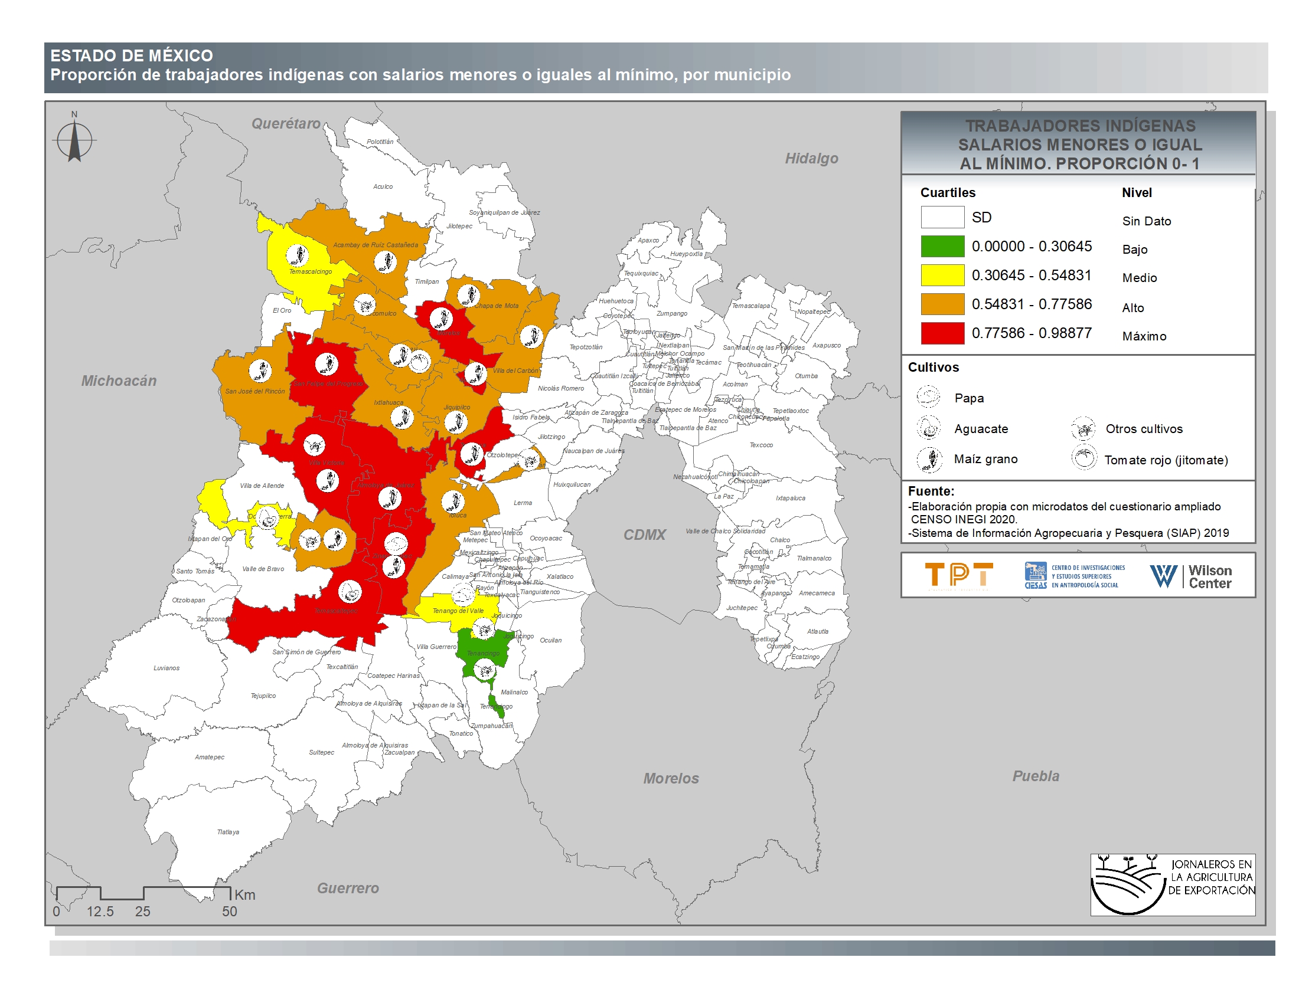
Task: Click the Maíz grano legend icon
Action: coord(929,459)
